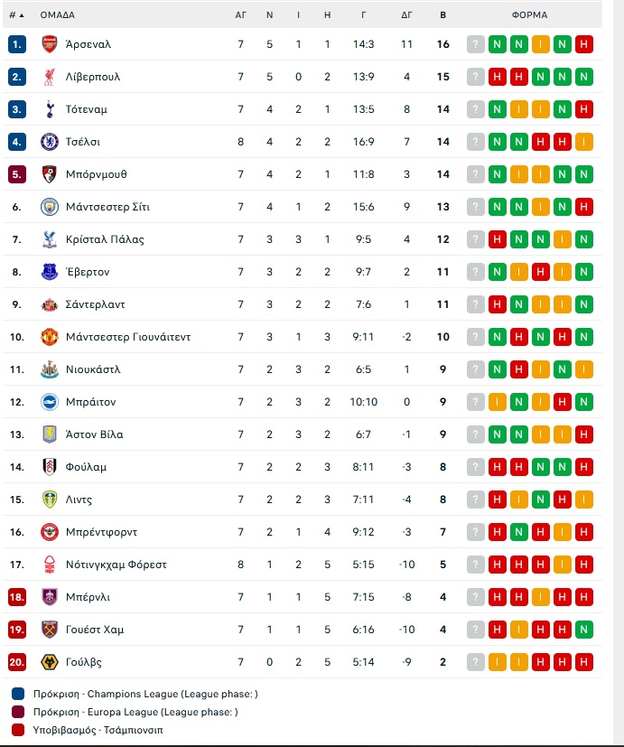Viewport: 624px width, 747px height.
Task: Click the ΦΟΡΜΑ column header
Action: click(529, 15)
